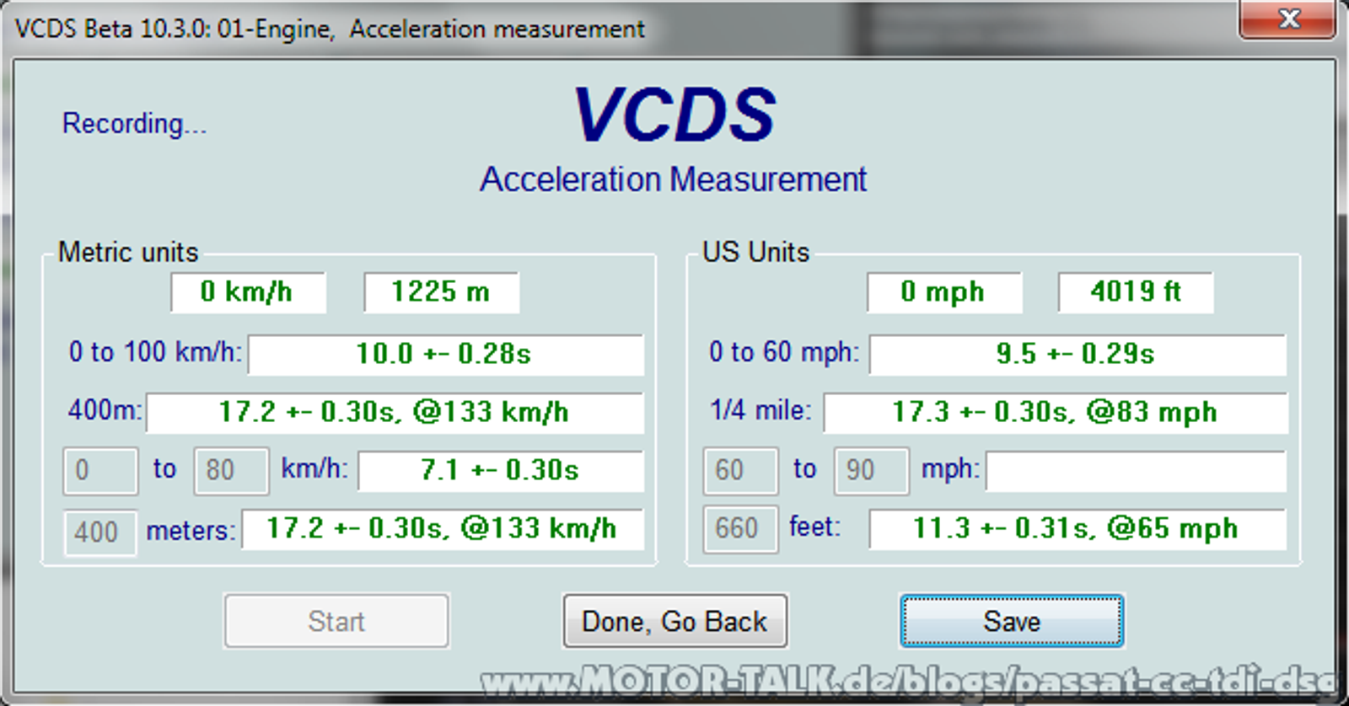Click the empty 60 to 90 mph result box
This screenshot has width=1349, height=706.
coord(1136,471)
